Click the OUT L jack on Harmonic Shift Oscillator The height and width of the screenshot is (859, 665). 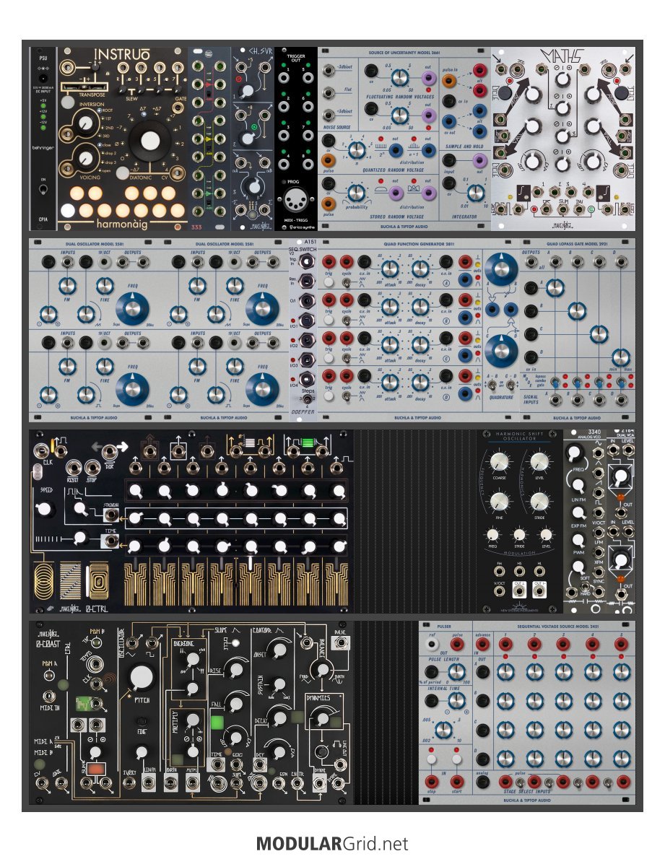pos(518,590)
